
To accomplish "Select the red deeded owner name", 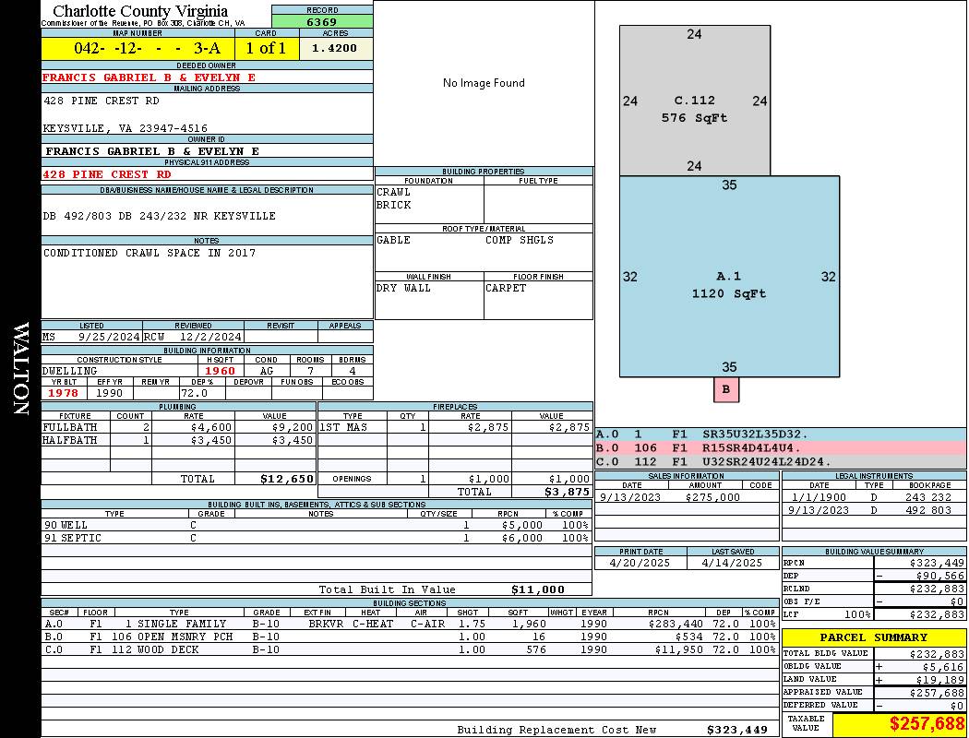I will 149,77.
